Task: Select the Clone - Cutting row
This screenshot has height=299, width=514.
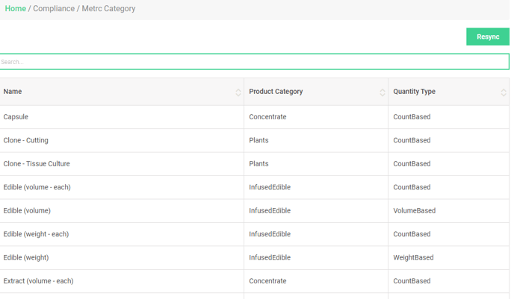Action: click(254, 140)
